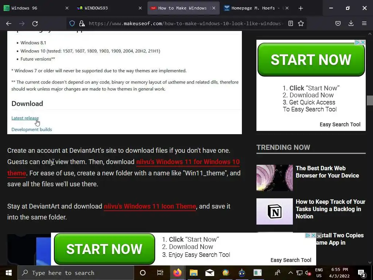Open the notification Action Center
This screenshot has height=280, width=373.
coord(362,273)
